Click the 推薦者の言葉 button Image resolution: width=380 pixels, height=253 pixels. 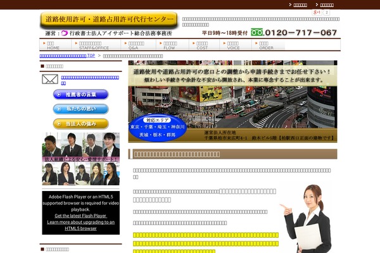click(80, 94)
